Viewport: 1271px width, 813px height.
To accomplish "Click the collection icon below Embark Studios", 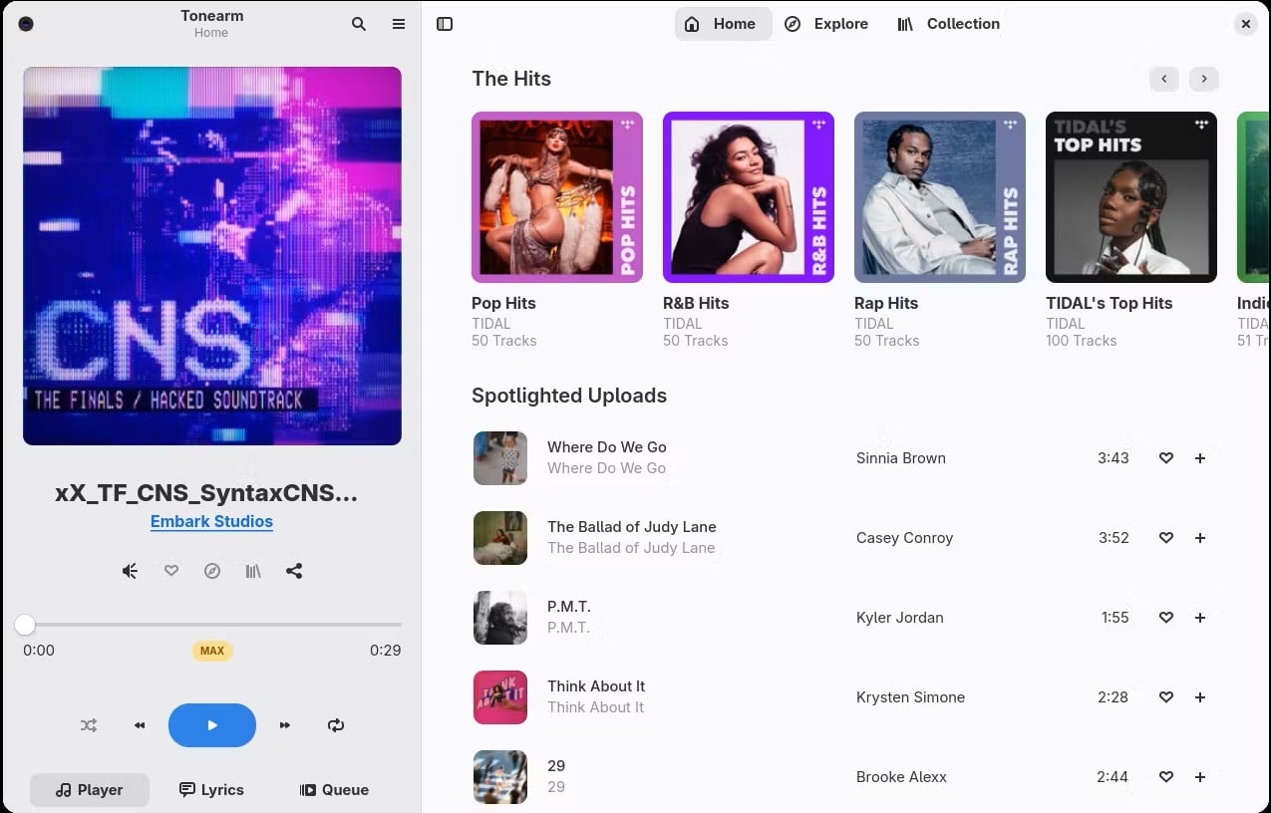I will (253, 571).
